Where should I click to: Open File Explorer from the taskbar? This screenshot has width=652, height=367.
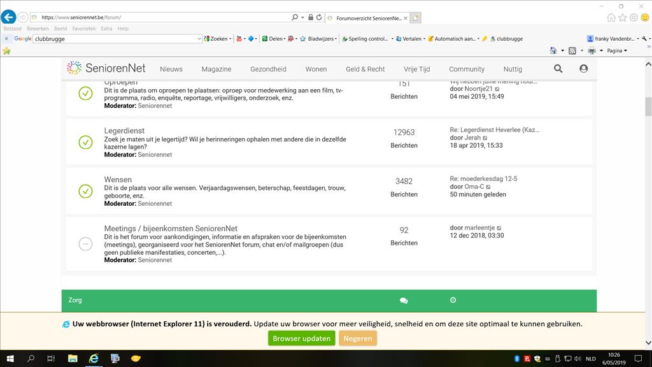click(x=72, y=358)
